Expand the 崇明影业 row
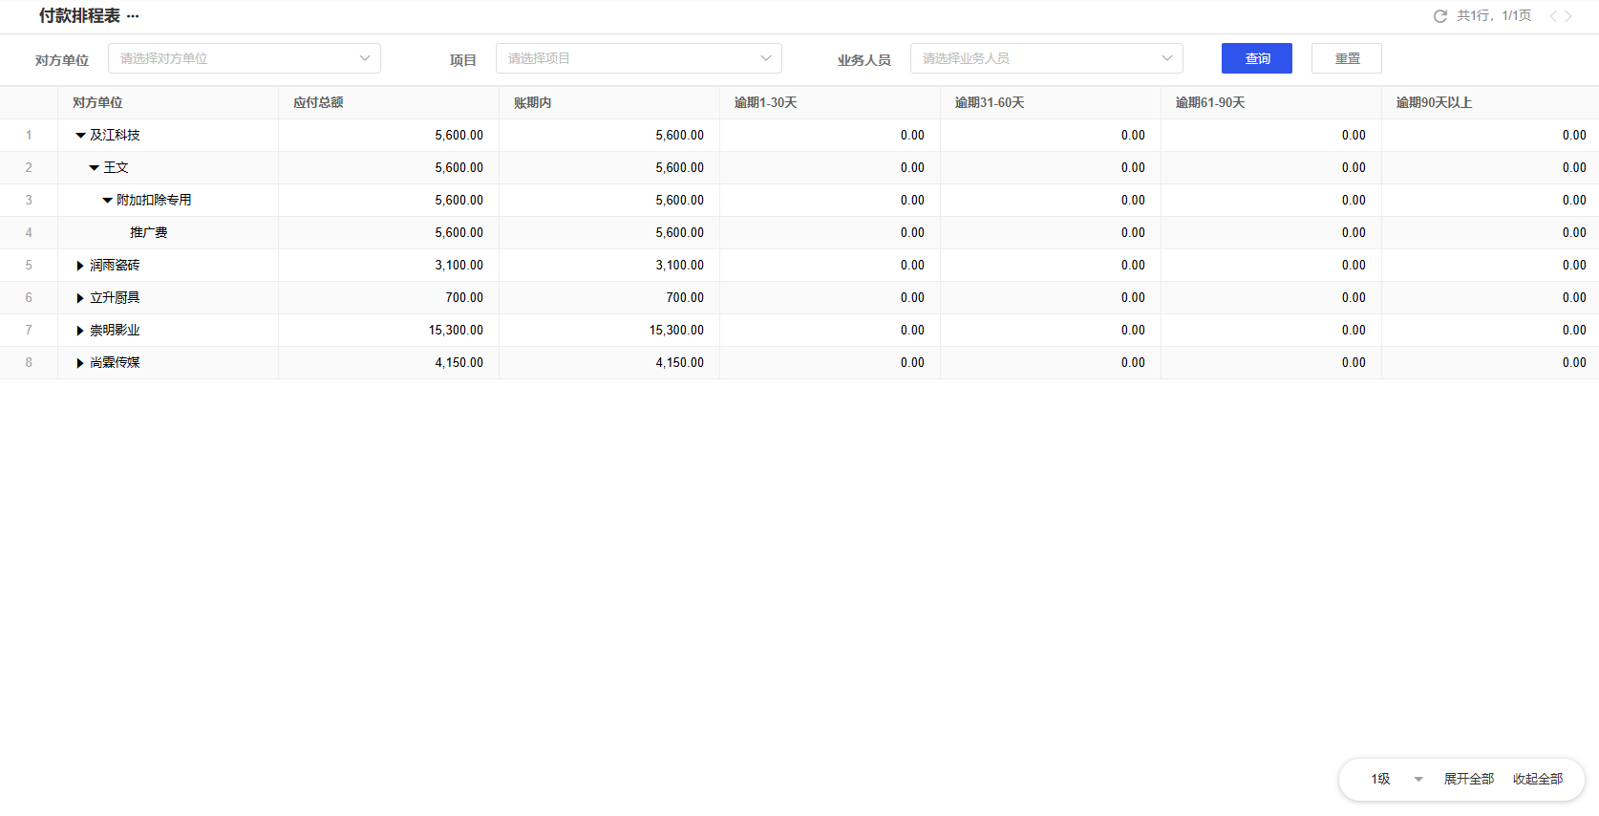1599x816 pixels. point(80,331)
